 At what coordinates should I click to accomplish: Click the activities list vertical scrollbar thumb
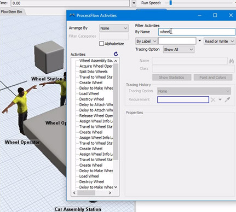coord(116,111)
